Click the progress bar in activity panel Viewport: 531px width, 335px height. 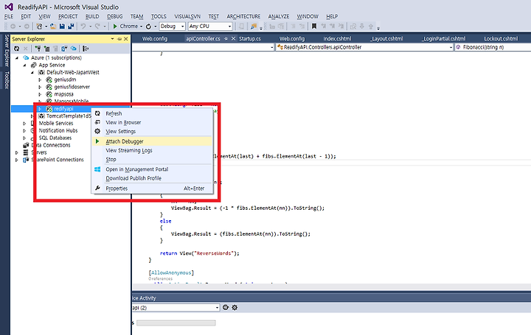176,323
